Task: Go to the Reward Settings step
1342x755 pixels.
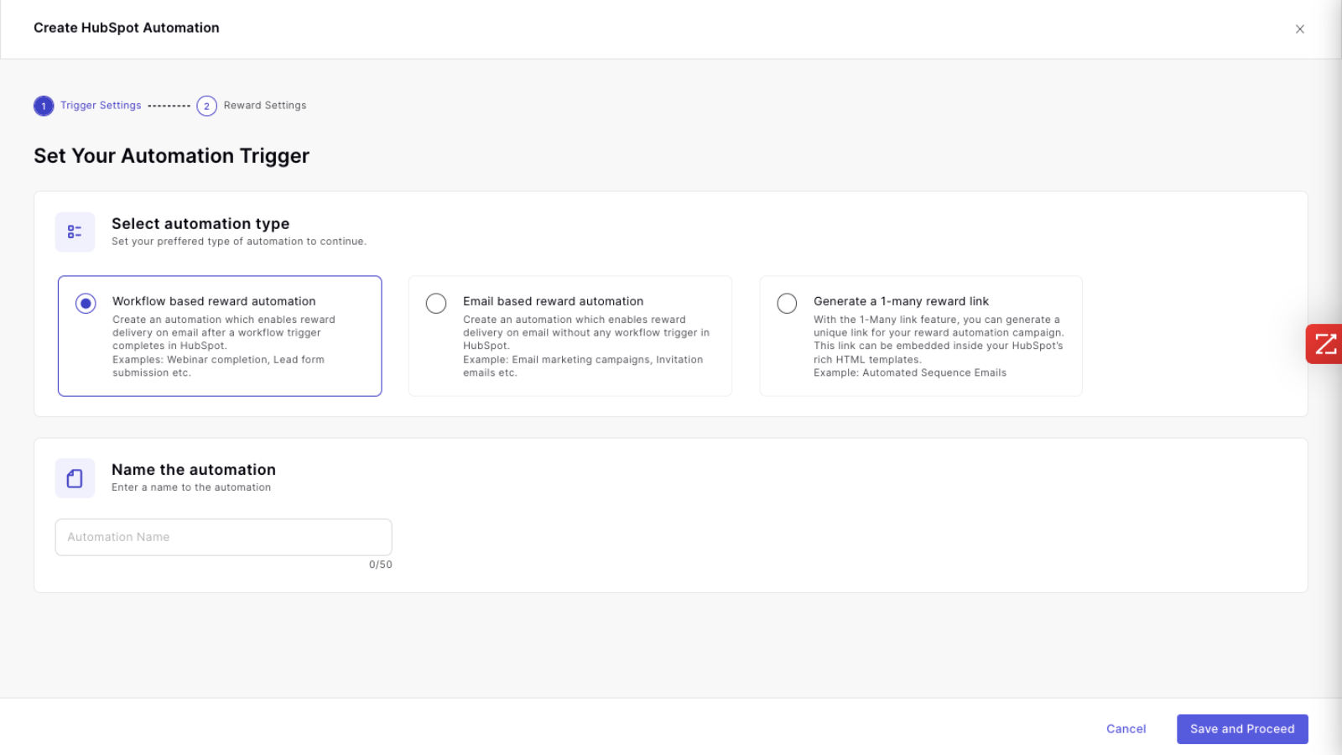Action: click(x=264, y=106)
